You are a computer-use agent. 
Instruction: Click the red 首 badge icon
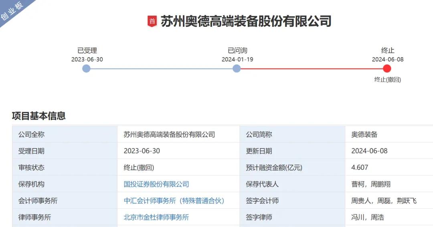[152, 21]
